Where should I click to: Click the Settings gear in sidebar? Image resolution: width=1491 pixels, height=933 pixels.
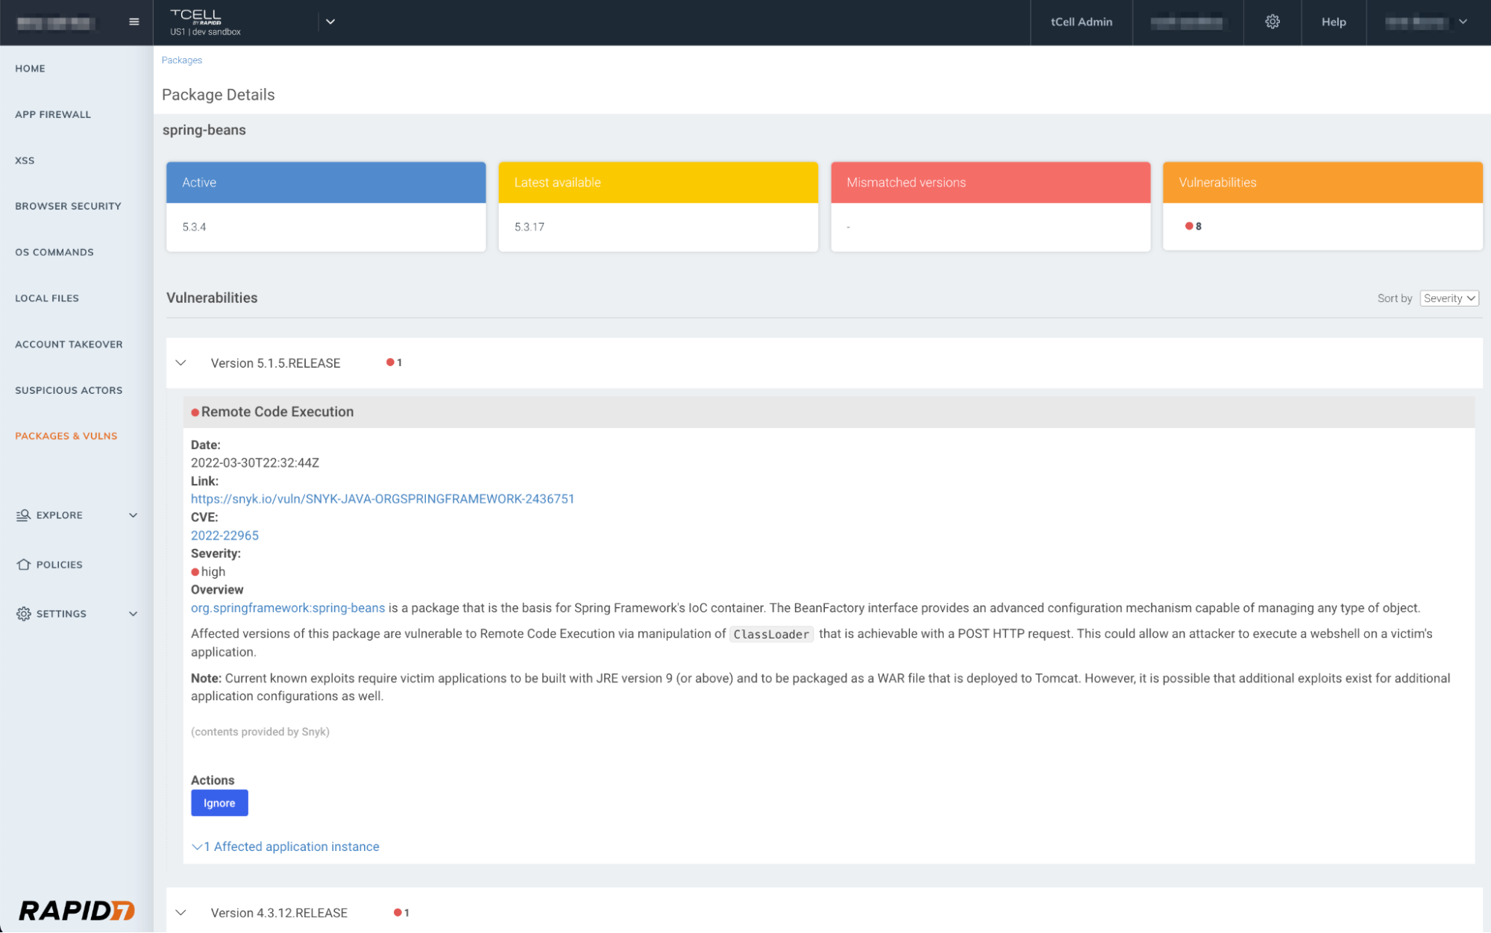click(24, 614)
